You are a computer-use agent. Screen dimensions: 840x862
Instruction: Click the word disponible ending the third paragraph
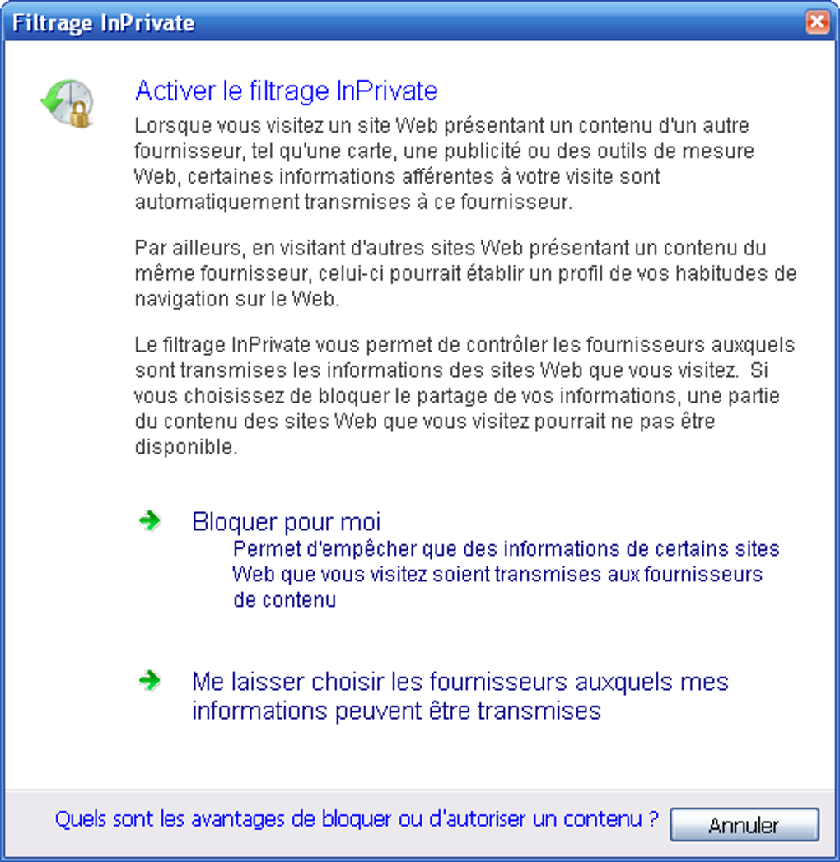point(186,447)
